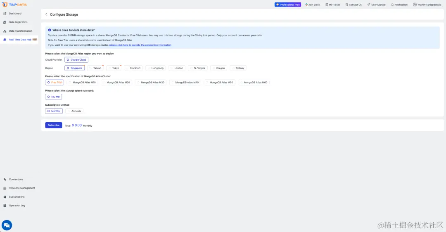Open Operation Log page
446x232 pixels.
pos(17,206)
